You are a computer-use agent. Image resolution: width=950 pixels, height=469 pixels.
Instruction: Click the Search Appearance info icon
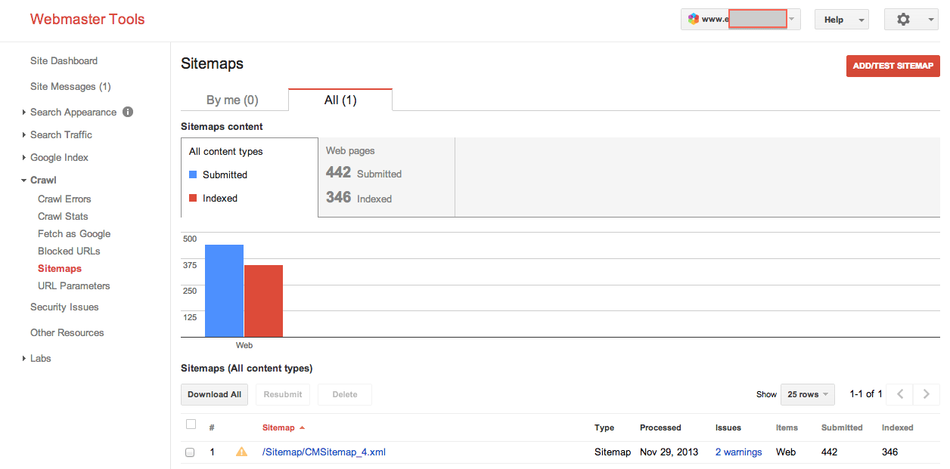coord(128,112)
